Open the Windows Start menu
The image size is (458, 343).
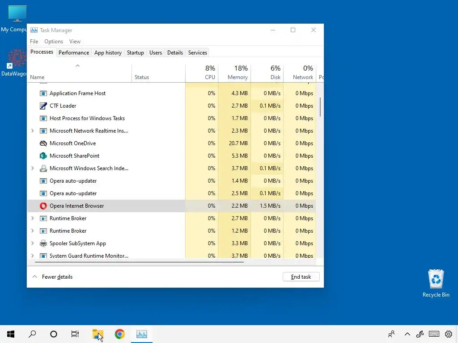tap(11, 334)
